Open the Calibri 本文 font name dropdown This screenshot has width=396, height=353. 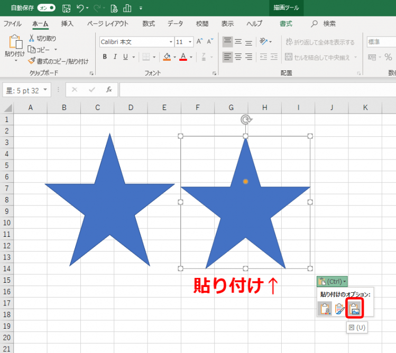pos(171,42)
